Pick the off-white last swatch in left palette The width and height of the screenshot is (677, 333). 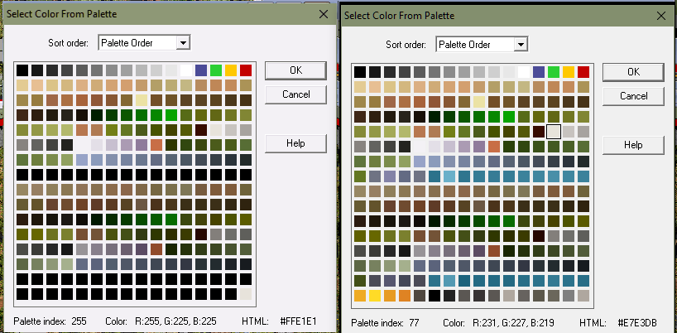[246, 294]
